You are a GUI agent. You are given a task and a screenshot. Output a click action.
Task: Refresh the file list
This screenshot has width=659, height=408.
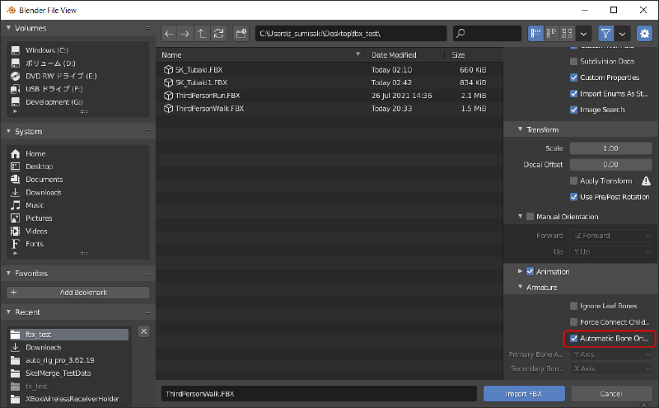click(x=218, y=33)
